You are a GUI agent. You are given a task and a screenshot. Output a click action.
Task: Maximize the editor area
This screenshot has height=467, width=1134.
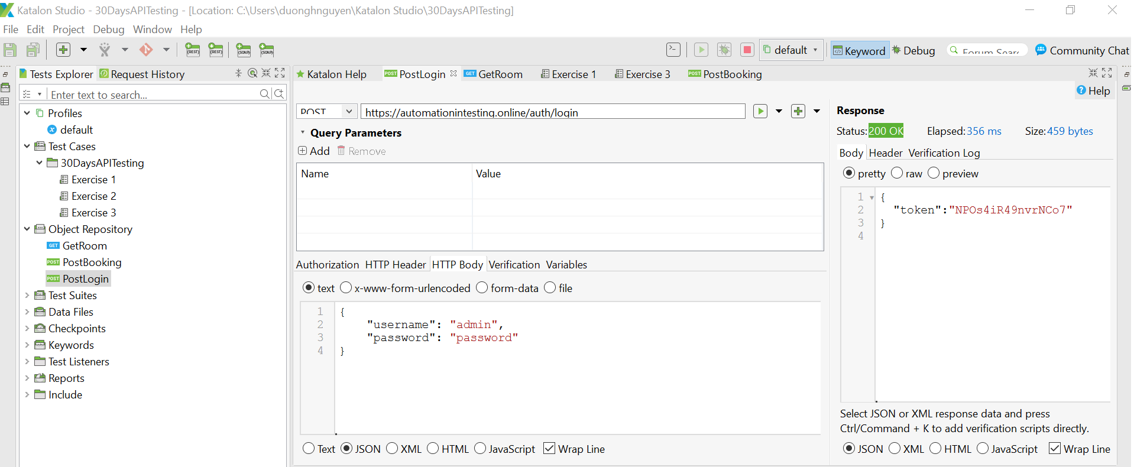tap(1107, 73)
